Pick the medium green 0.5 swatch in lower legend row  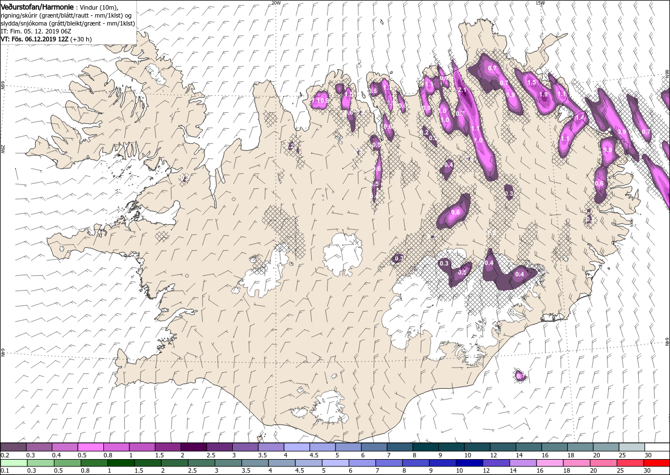click(66, 463)
